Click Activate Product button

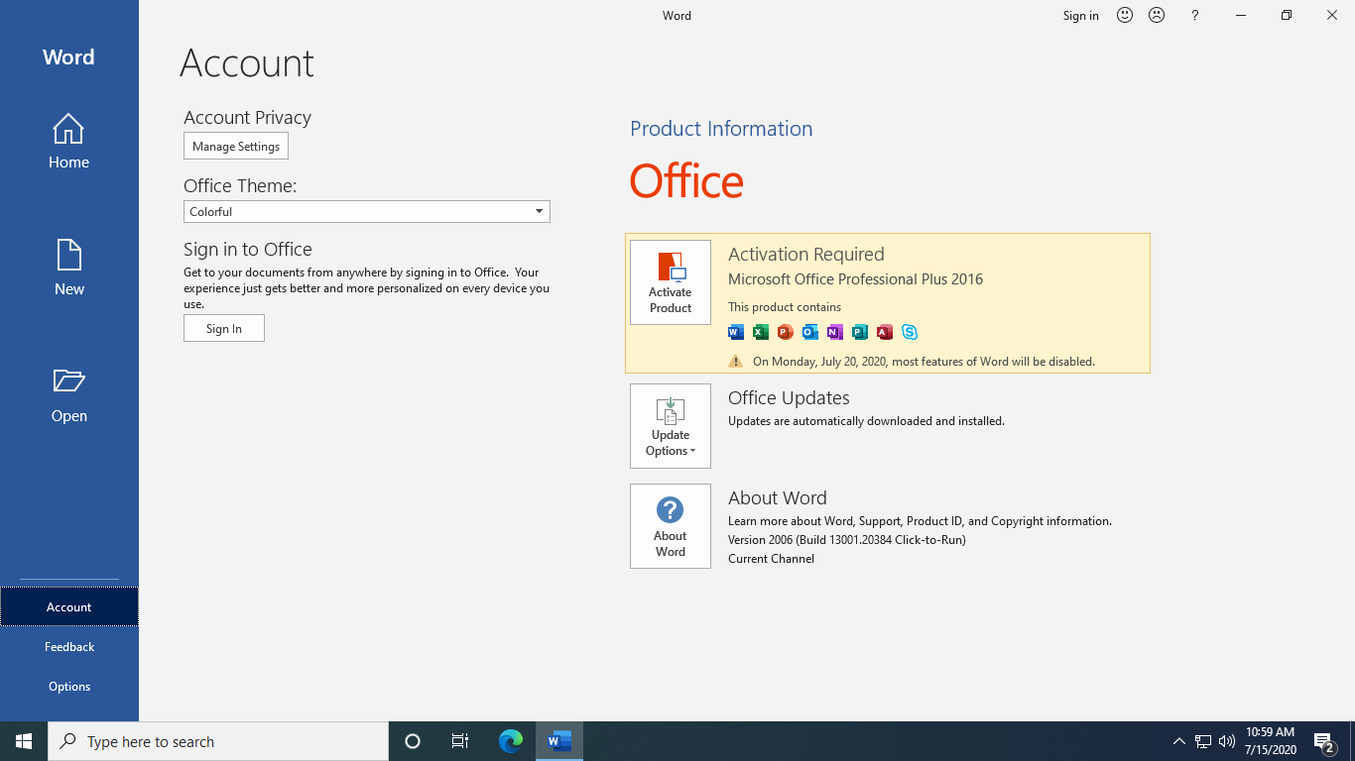[x=671, y=282]
